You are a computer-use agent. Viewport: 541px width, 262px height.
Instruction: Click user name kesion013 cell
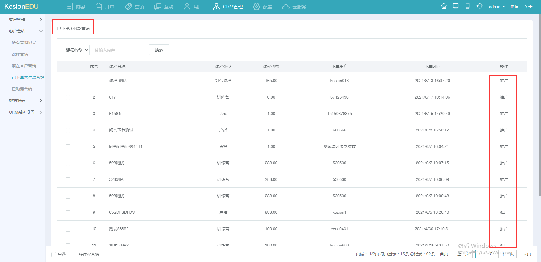339,81
